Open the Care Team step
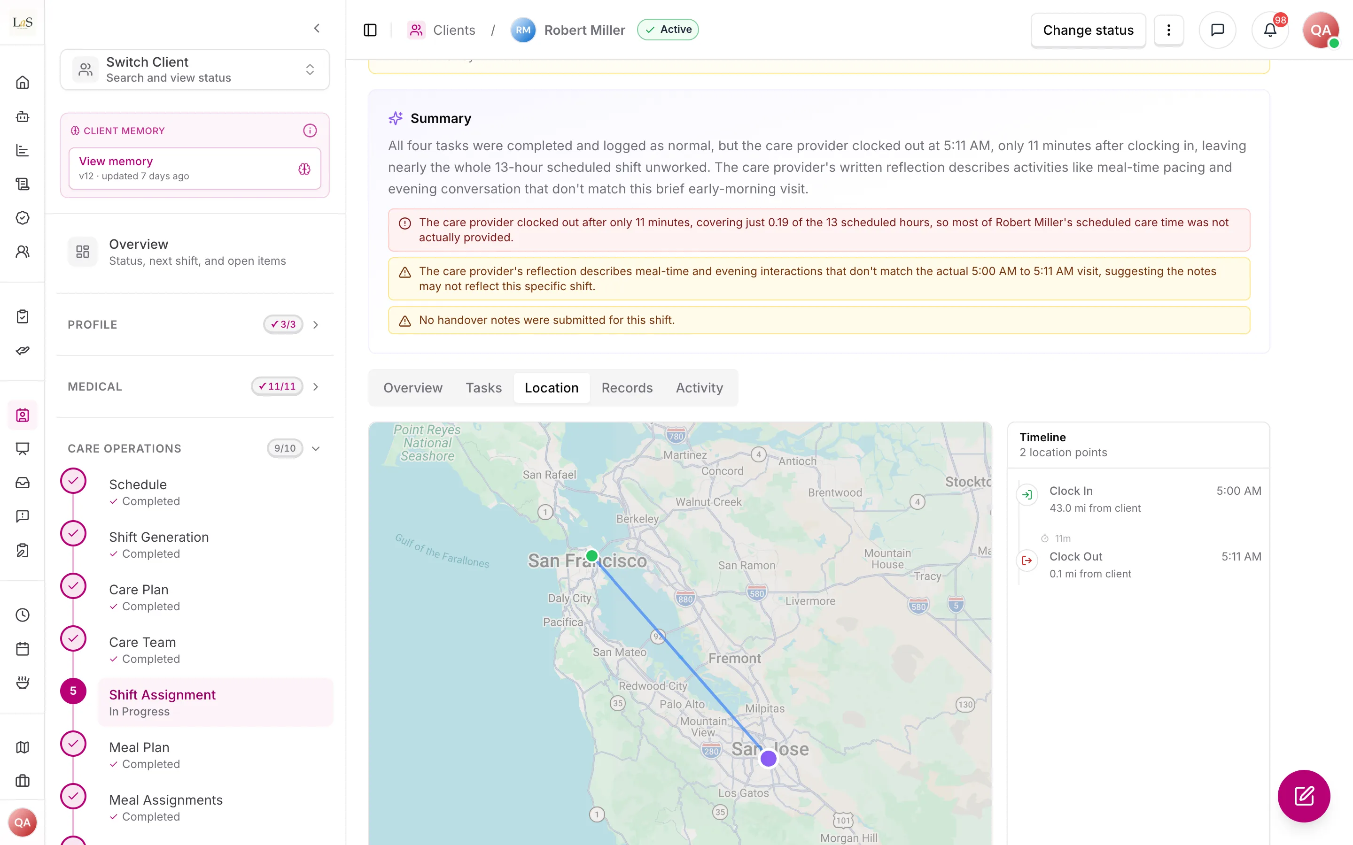 [x=215, y=649]
